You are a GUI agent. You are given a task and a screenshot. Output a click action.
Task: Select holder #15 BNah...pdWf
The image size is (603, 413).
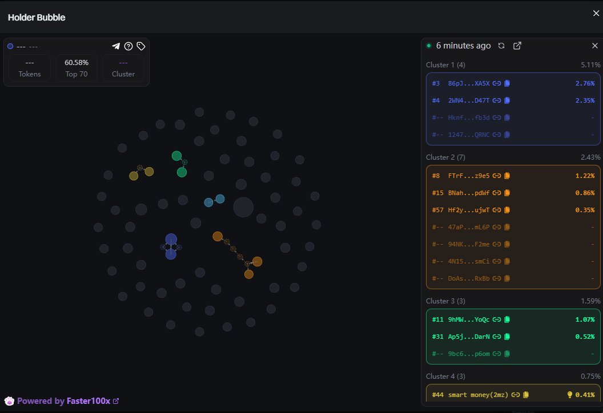(469, 193)
